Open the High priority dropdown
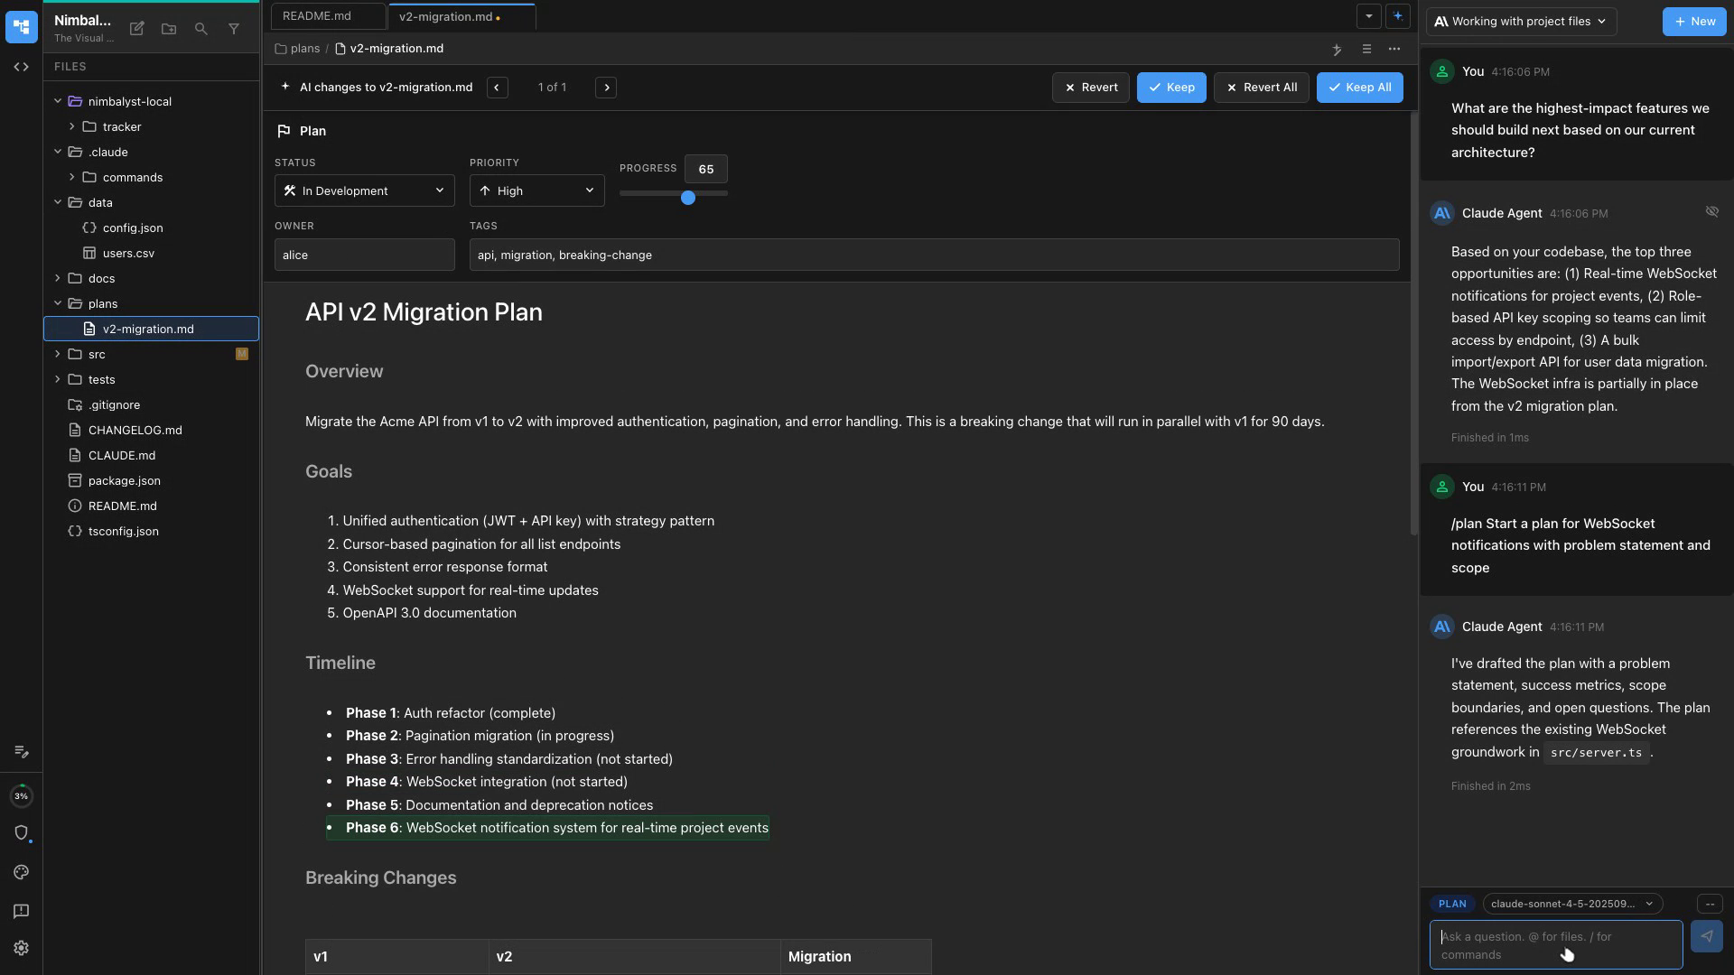 (536, 190)
